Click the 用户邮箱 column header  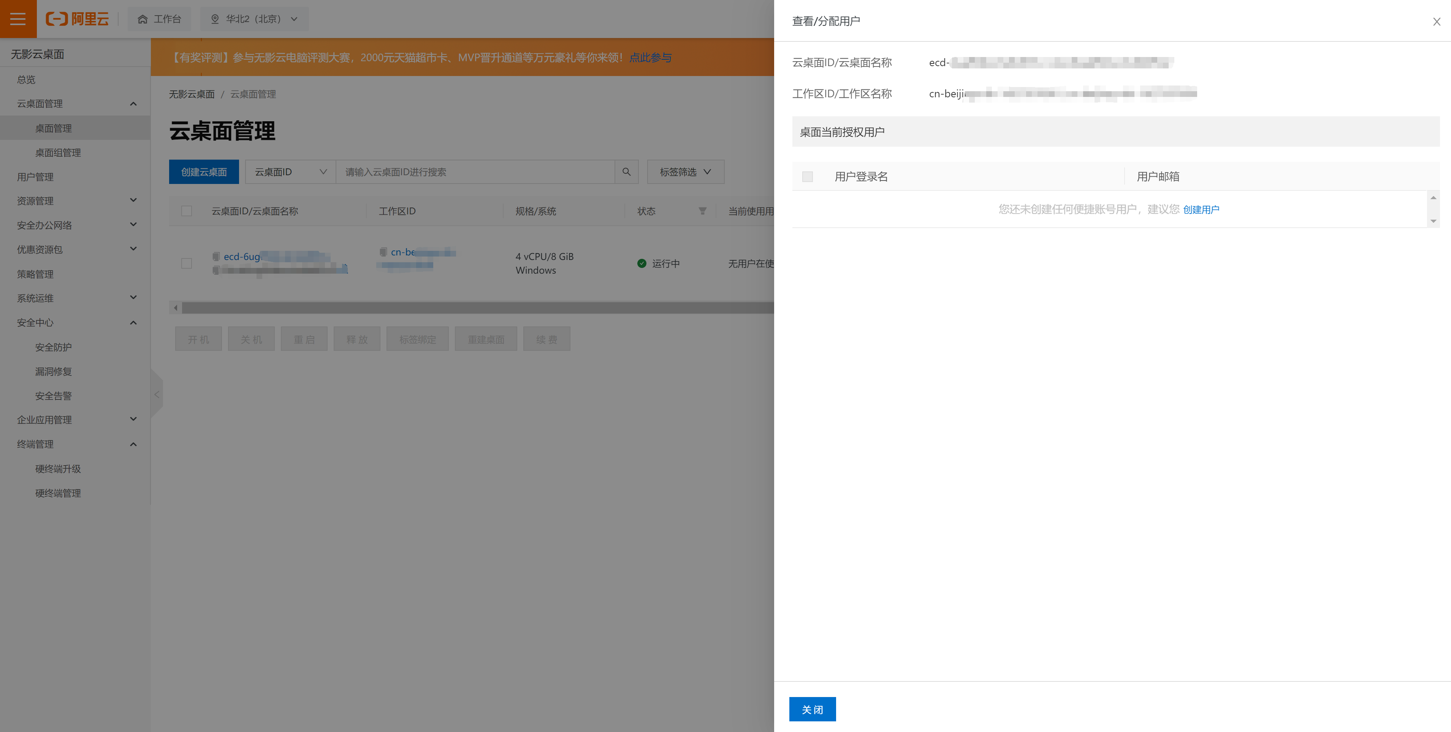click(x=1158, y=176)
